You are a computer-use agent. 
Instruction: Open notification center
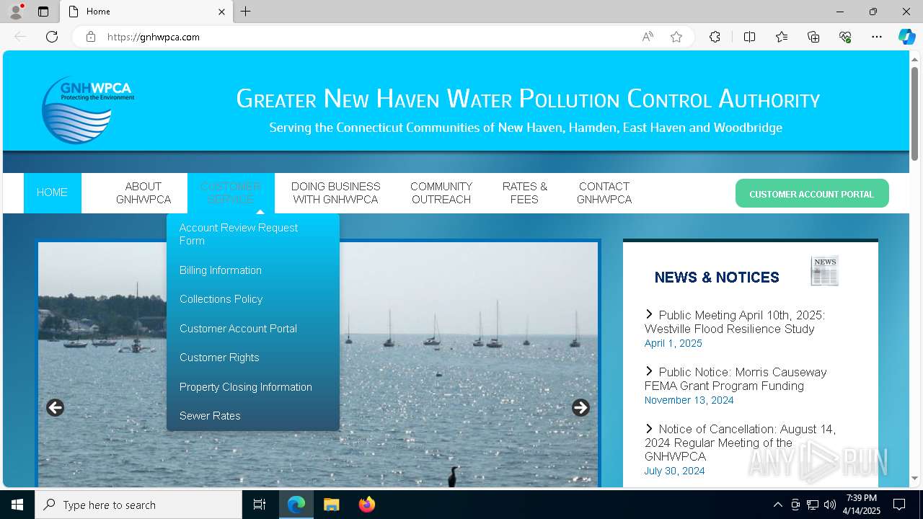(x=899, y=505)
